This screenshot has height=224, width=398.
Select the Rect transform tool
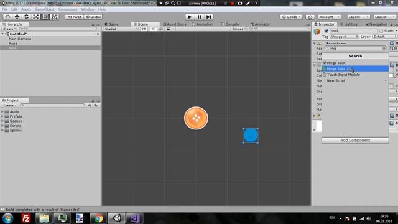45,17
